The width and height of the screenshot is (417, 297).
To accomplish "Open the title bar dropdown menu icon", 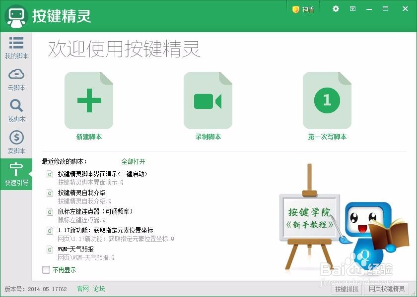I will pos(352,9).
